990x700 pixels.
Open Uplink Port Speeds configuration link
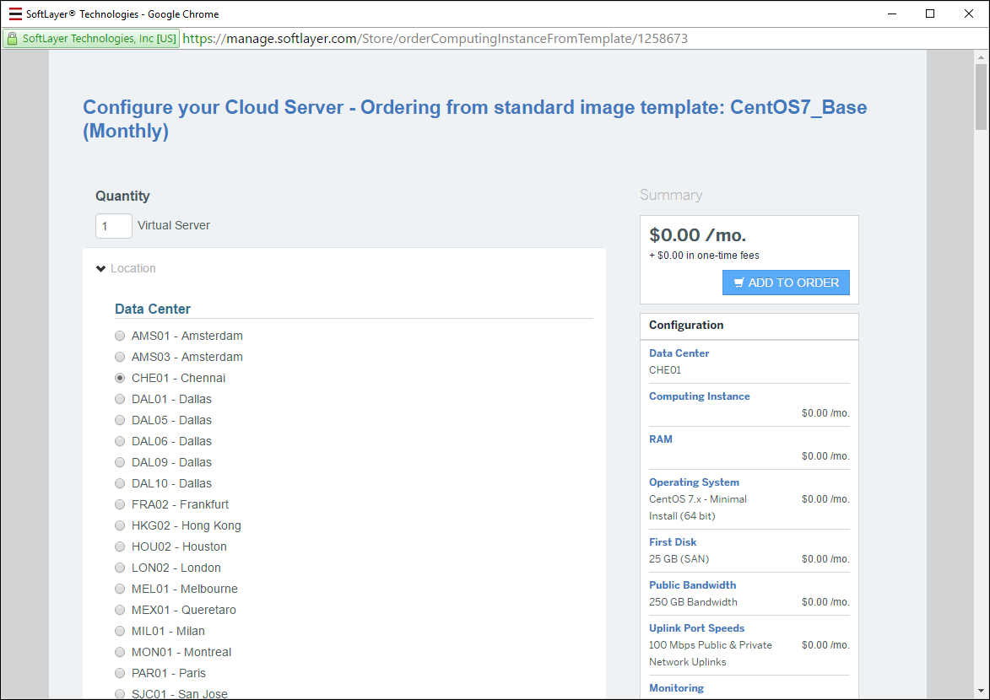point(696,627)
